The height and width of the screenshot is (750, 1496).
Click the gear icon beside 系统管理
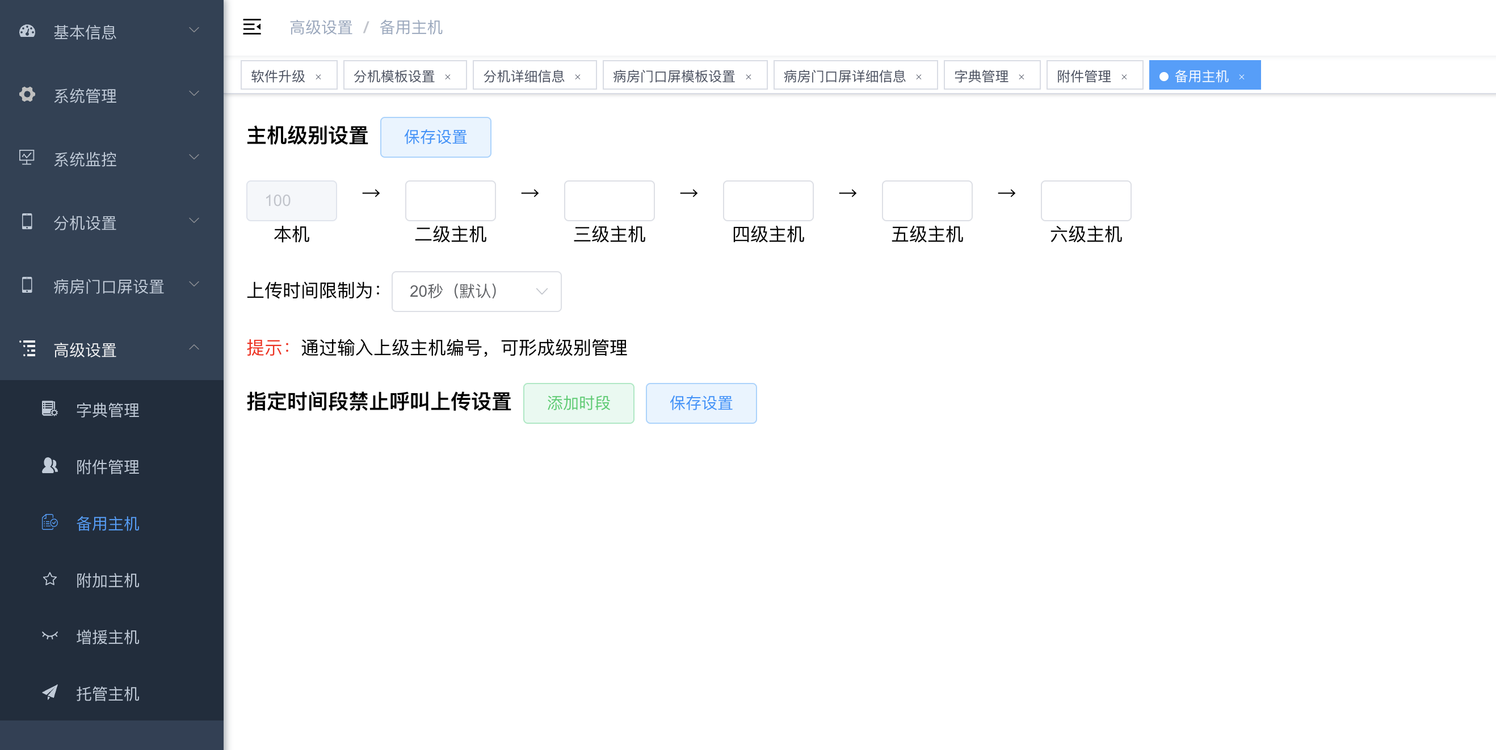coord(27,95)
